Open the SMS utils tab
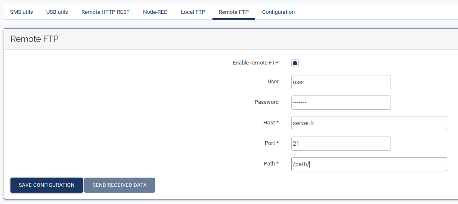Viewport: 458px width, 204px height. coord(21,12)
